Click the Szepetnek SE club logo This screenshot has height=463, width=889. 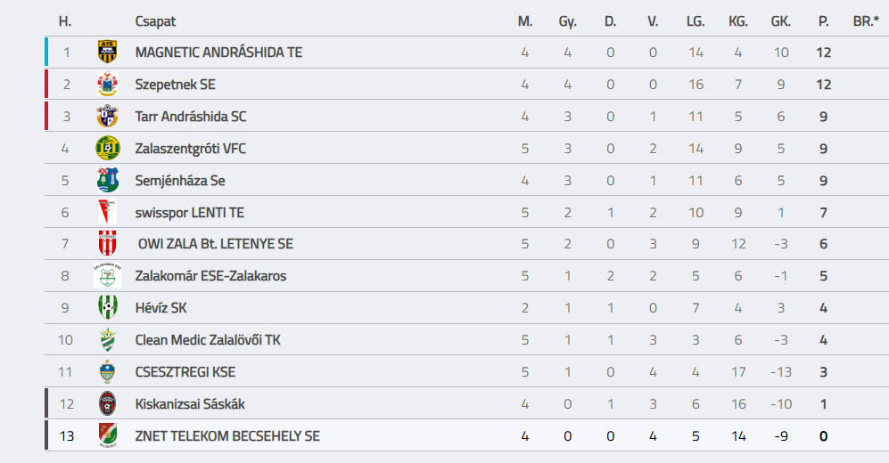pyautogui.click(x=107, y=85)
